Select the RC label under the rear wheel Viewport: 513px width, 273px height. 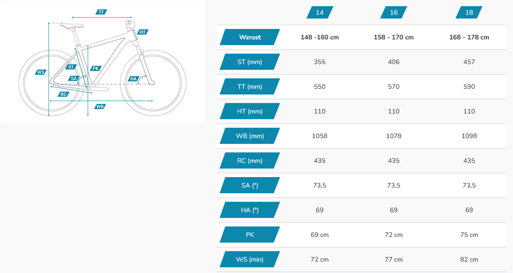(x=63, y=94)
